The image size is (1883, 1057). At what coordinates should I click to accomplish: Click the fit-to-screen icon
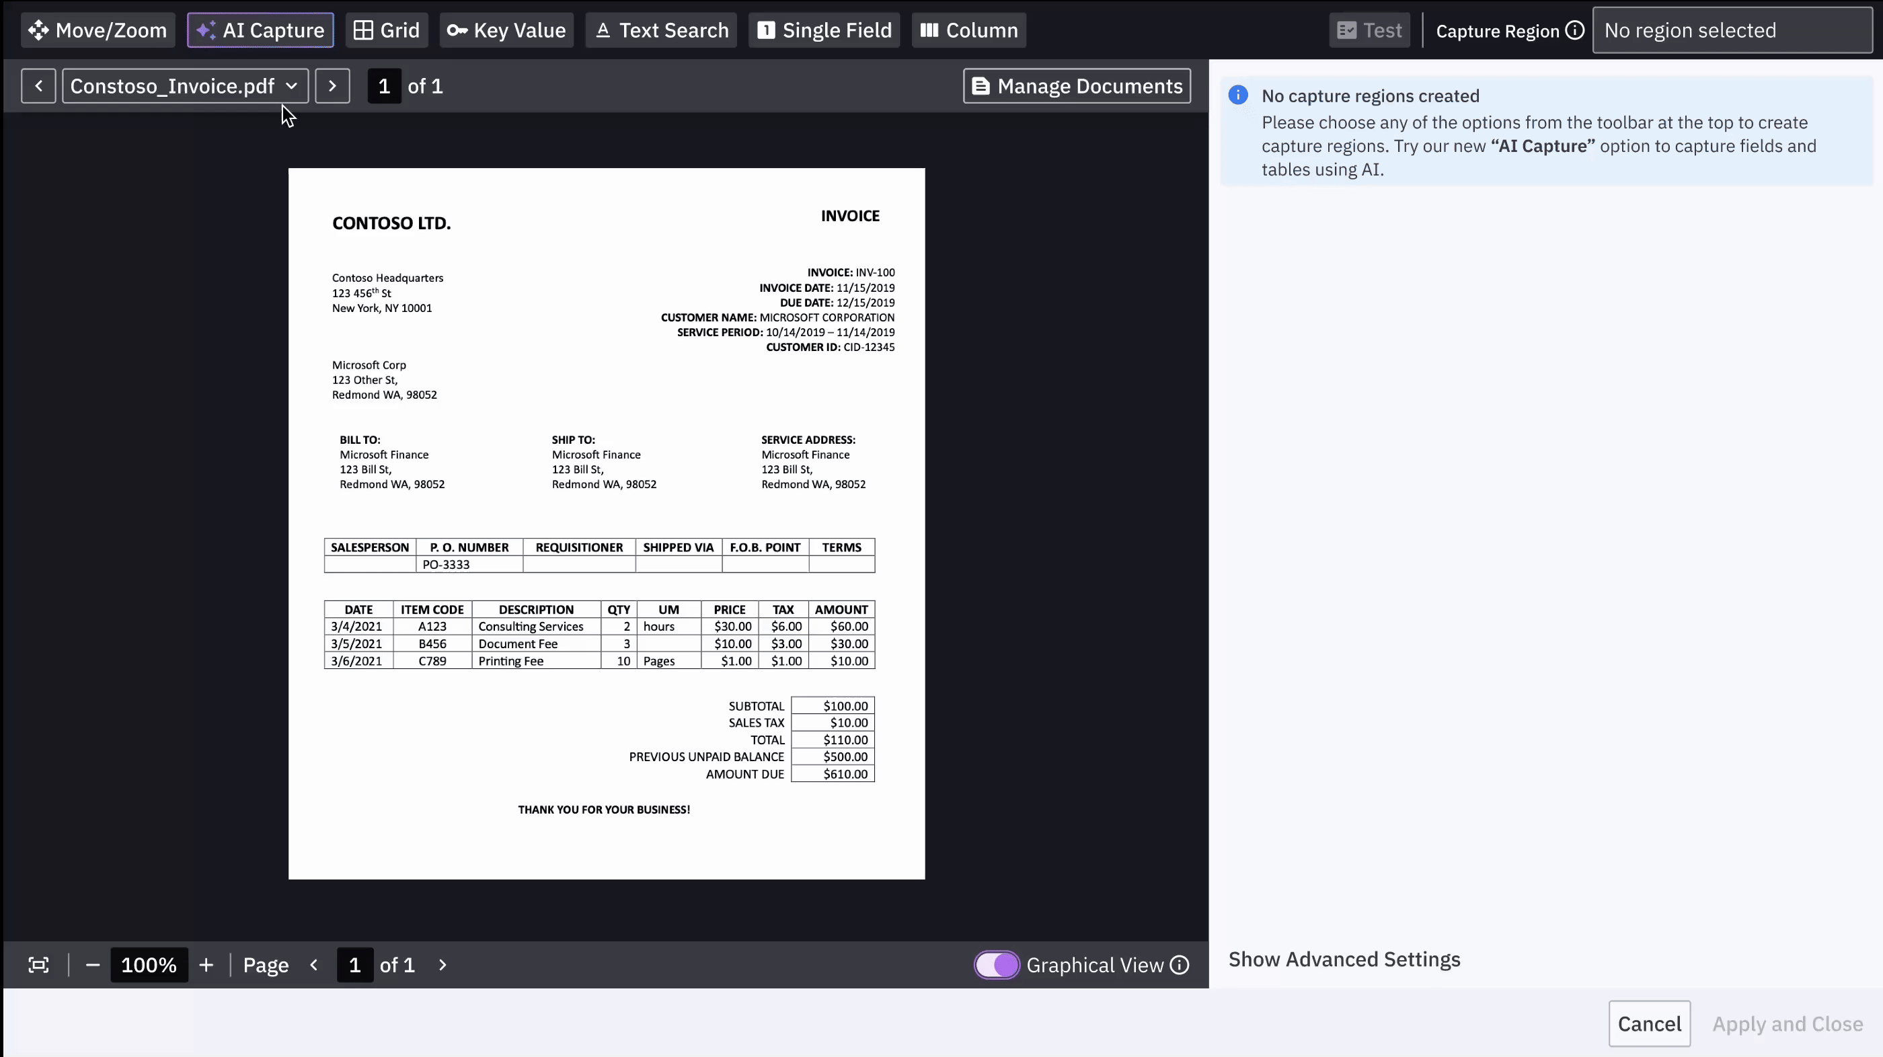click(39, 965)
